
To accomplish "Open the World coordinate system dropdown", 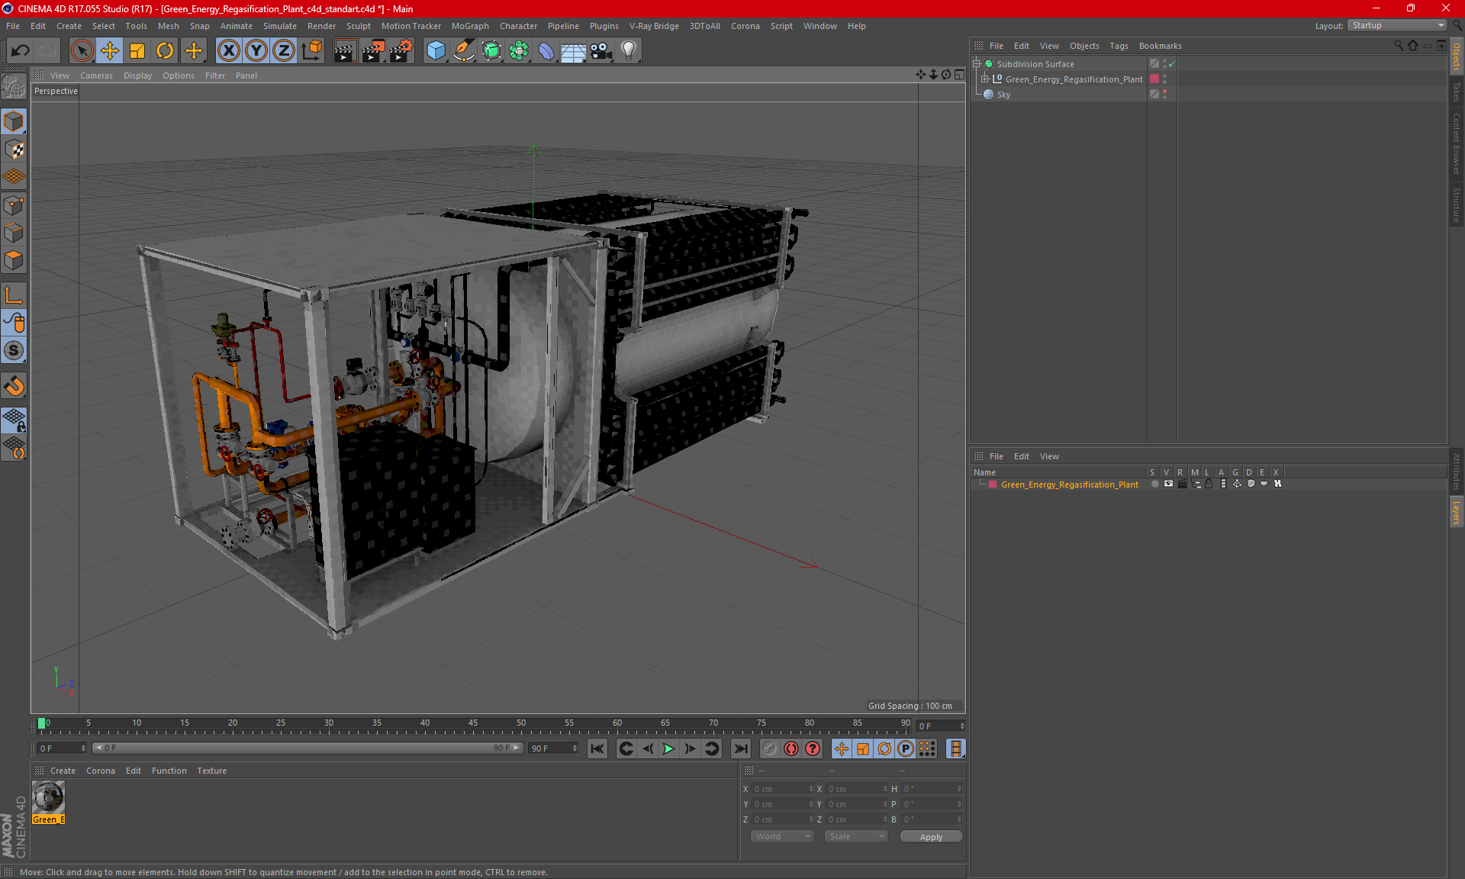I will tap(782, 837).
